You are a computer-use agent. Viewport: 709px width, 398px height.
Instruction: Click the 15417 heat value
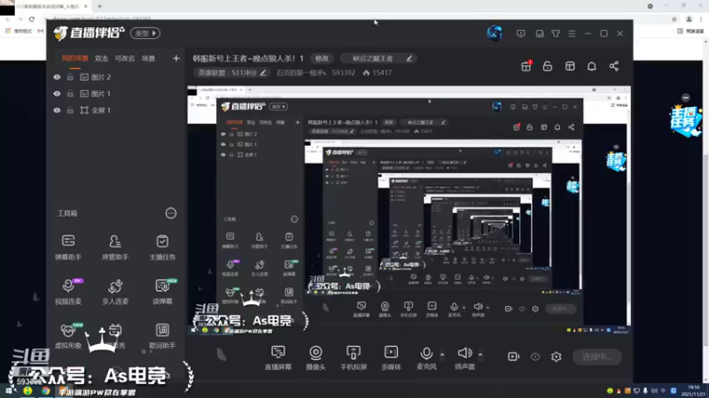(382, 73)
